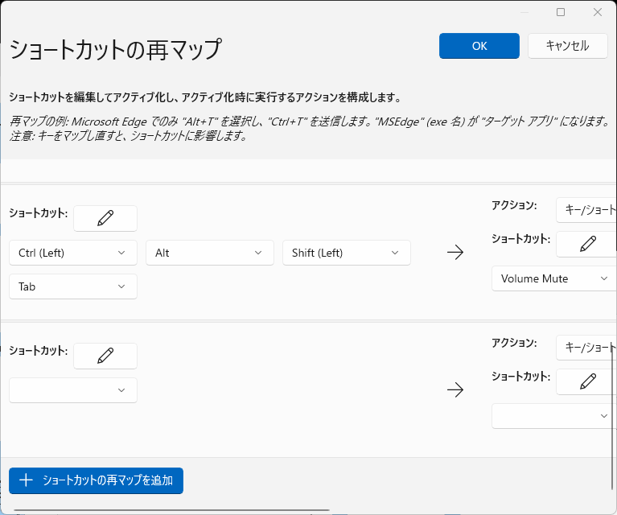Click the pencil icon above Volume Mute
The width and height of the screenshot is (617, 515).
(586, 244)
